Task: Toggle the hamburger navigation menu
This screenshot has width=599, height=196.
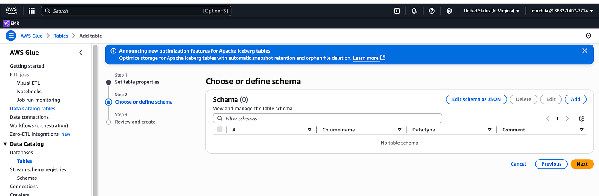Action: [11, 36]
